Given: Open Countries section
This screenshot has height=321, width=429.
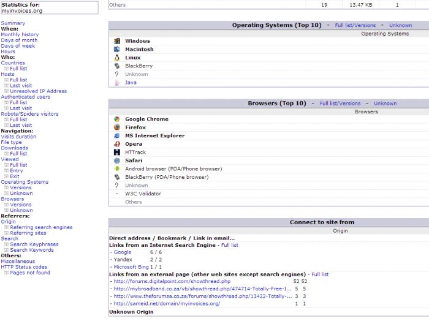Looking at the screenshot, I should click(13, 63).
